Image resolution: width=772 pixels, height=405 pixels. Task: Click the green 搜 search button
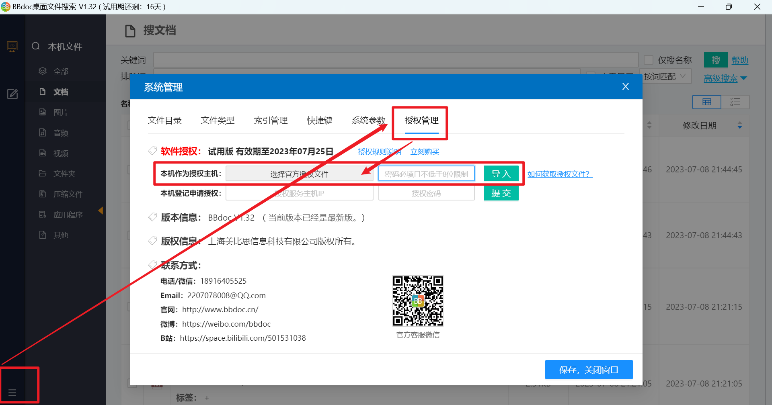[716, 60]
